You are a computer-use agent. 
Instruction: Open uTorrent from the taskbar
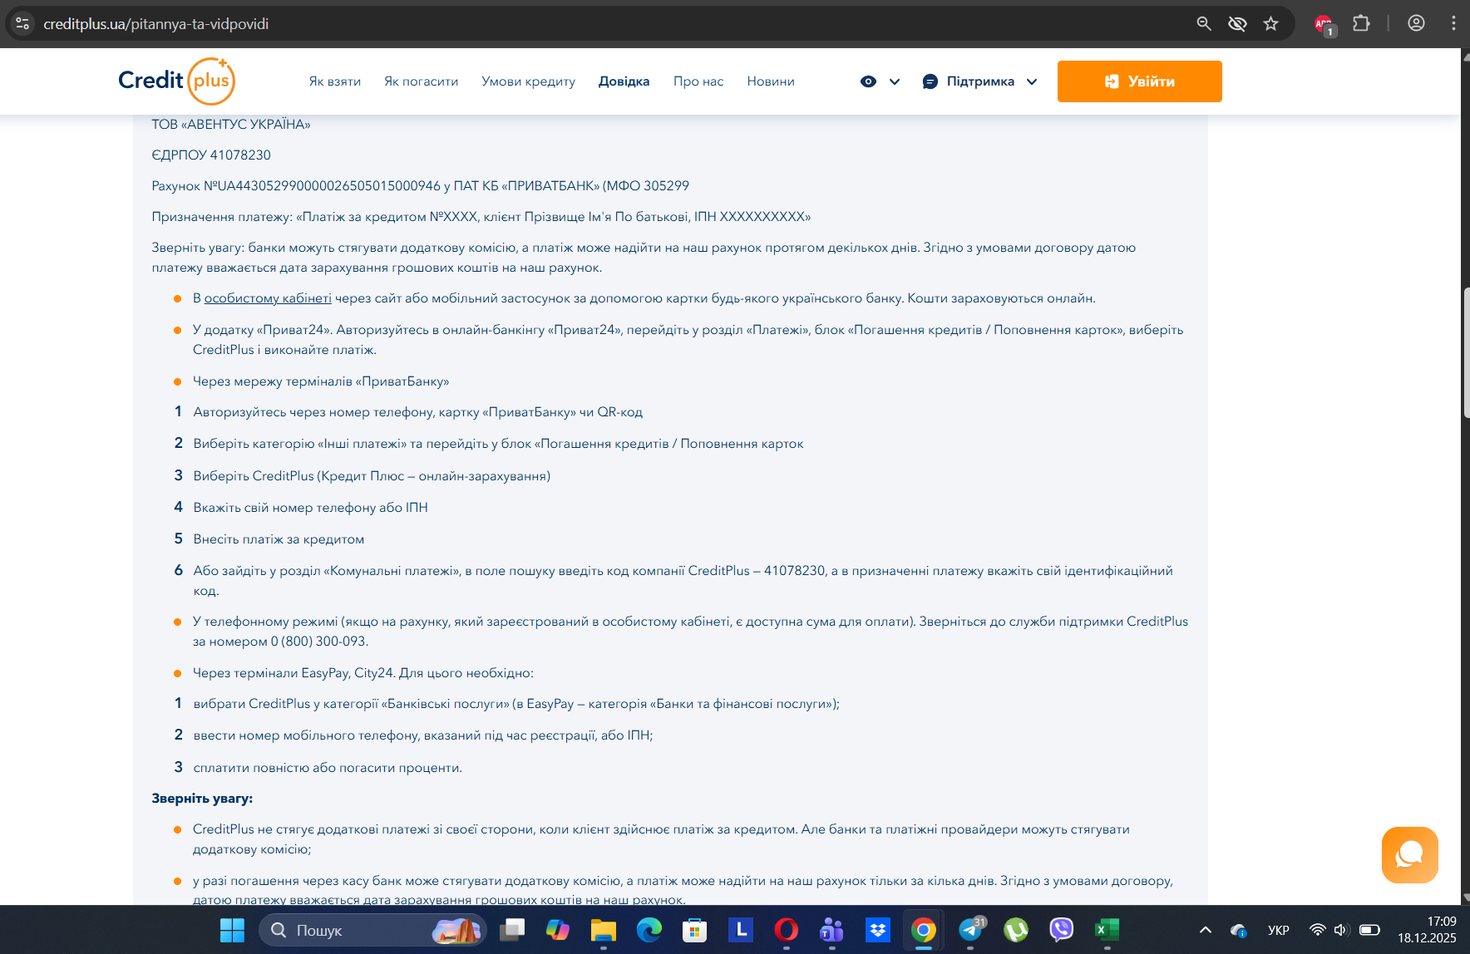coord(1016,931)
